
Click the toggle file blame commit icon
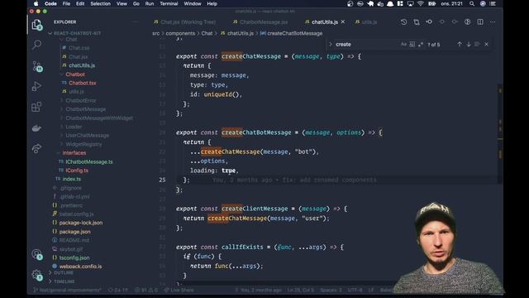(x=429, y=22)
